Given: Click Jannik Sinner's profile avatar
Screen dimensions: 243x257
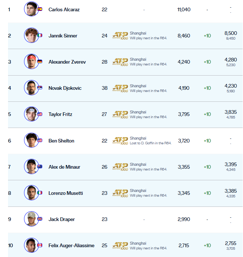Looking at the screenshot, I should click(31, 36).
